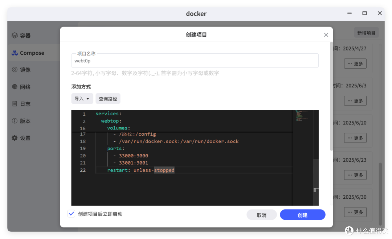Click the dialog's vertical scrollbar
The height and width of the screenshot is (239, 392).
click(331, 96)
